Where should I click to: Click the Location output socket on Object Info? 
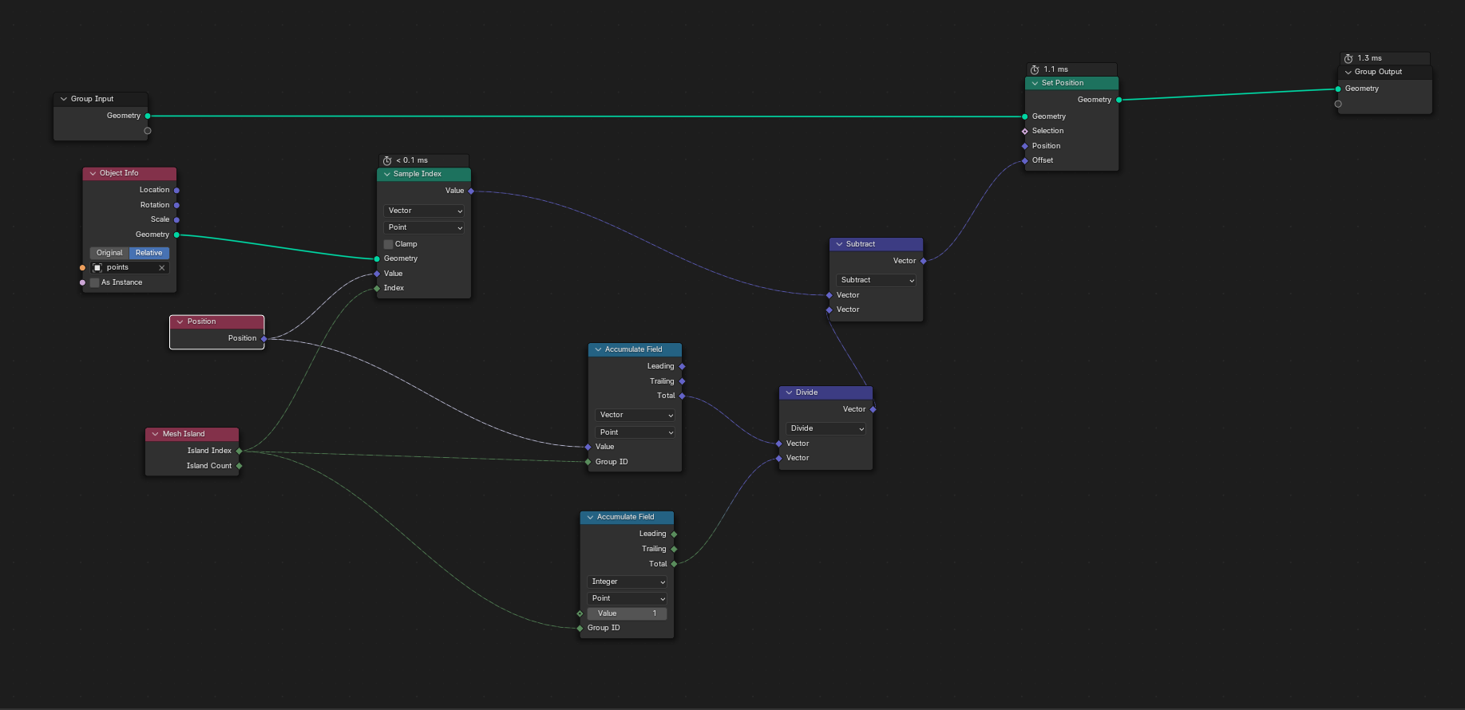[176, 190]
